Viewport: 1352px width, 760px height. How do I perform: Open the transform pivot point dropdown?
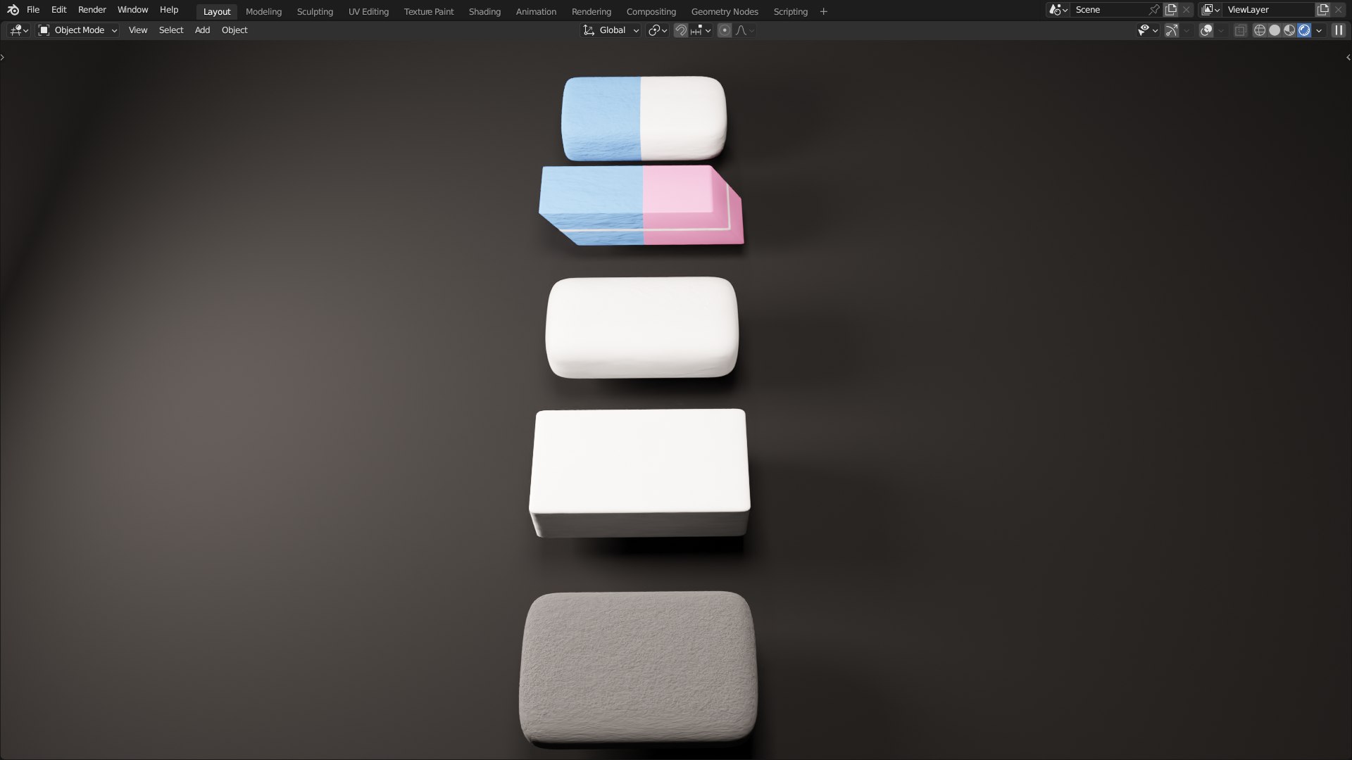[x=658, y=30]
